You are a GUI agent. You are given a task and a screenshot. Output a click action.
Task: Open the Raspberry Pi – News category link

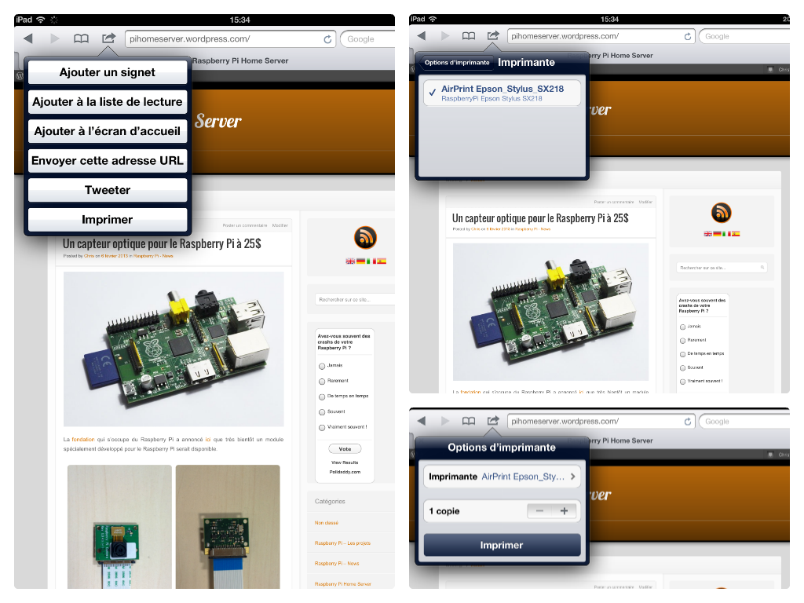point(337,564)
